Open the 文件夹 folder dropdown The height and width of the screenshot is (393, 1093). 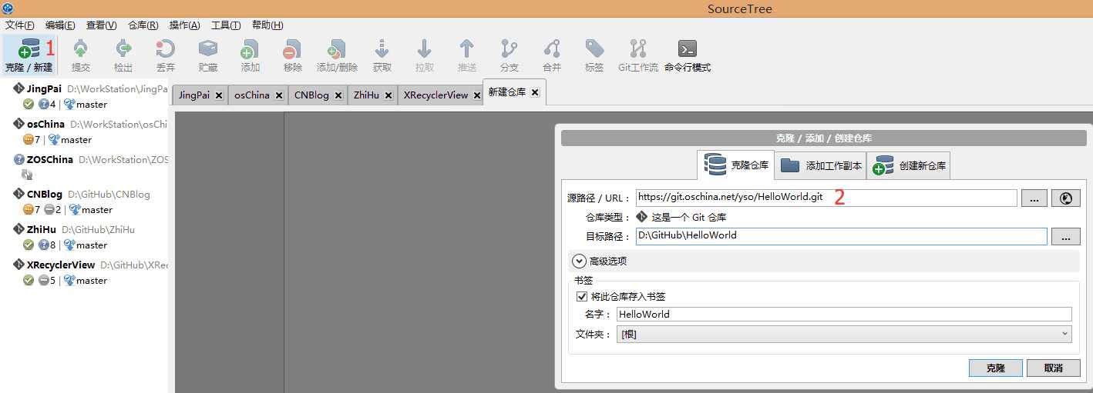pyautogui.click(x=844, y=334)
